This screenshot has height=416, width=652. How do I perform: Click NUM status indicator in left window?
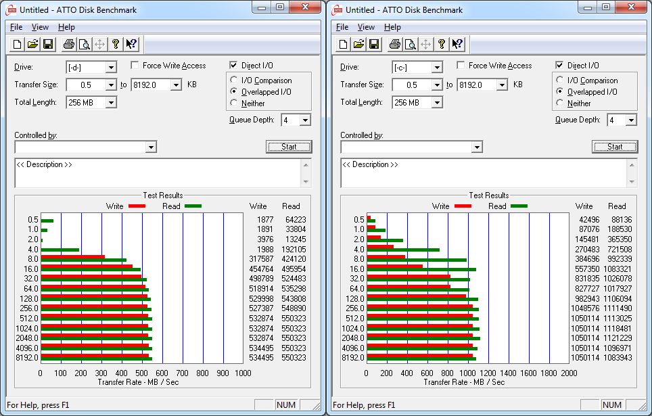[x=286, y=405]
